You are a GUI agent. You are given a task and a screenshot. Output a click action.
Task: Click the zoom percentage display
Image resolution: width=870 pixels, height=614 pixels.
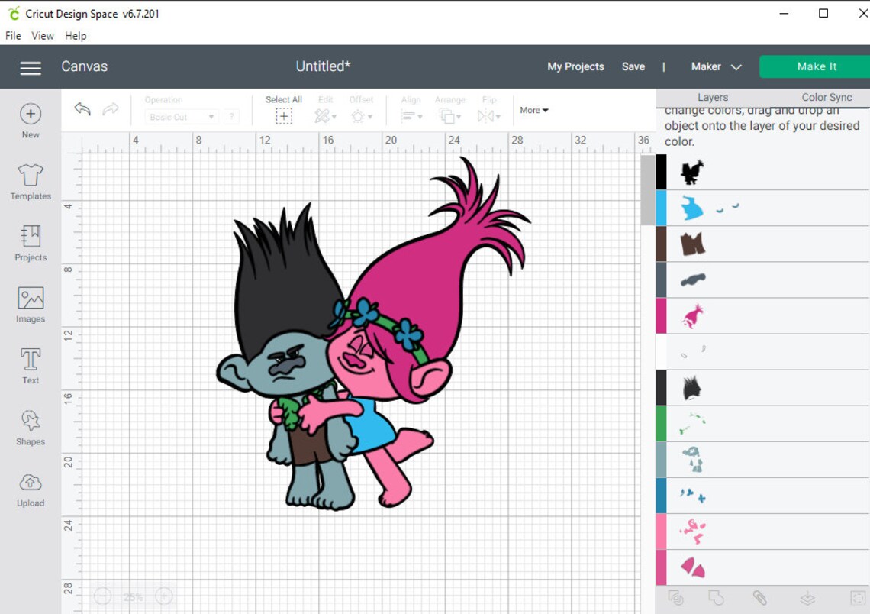click(x=133, y=596)
